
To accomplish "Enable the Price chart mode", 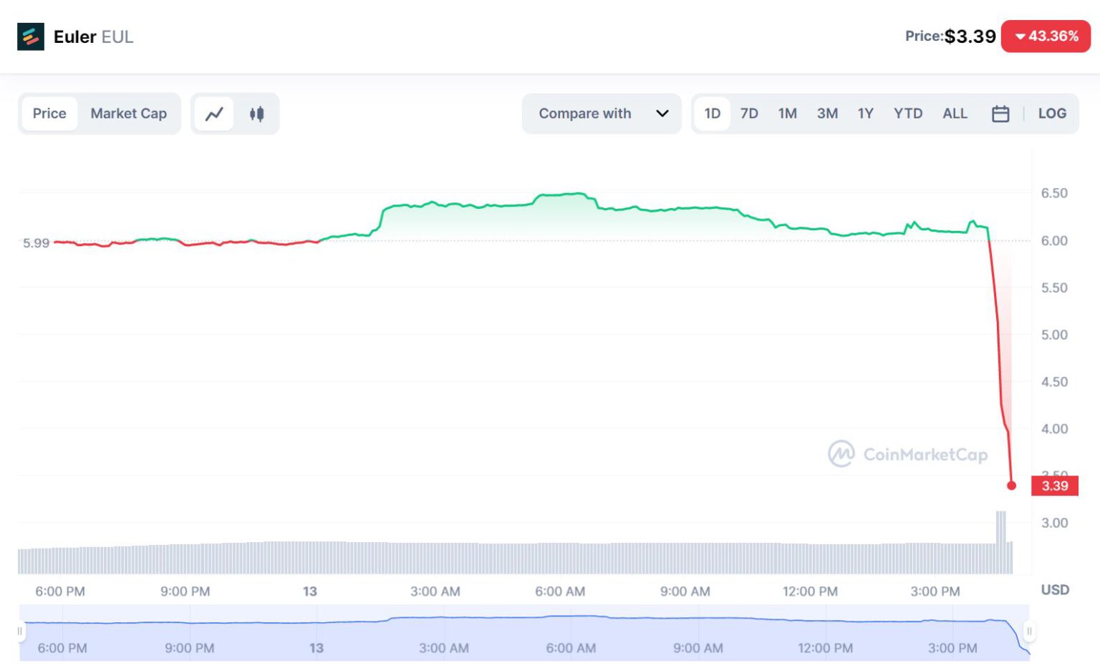I will tap(49, 113).
